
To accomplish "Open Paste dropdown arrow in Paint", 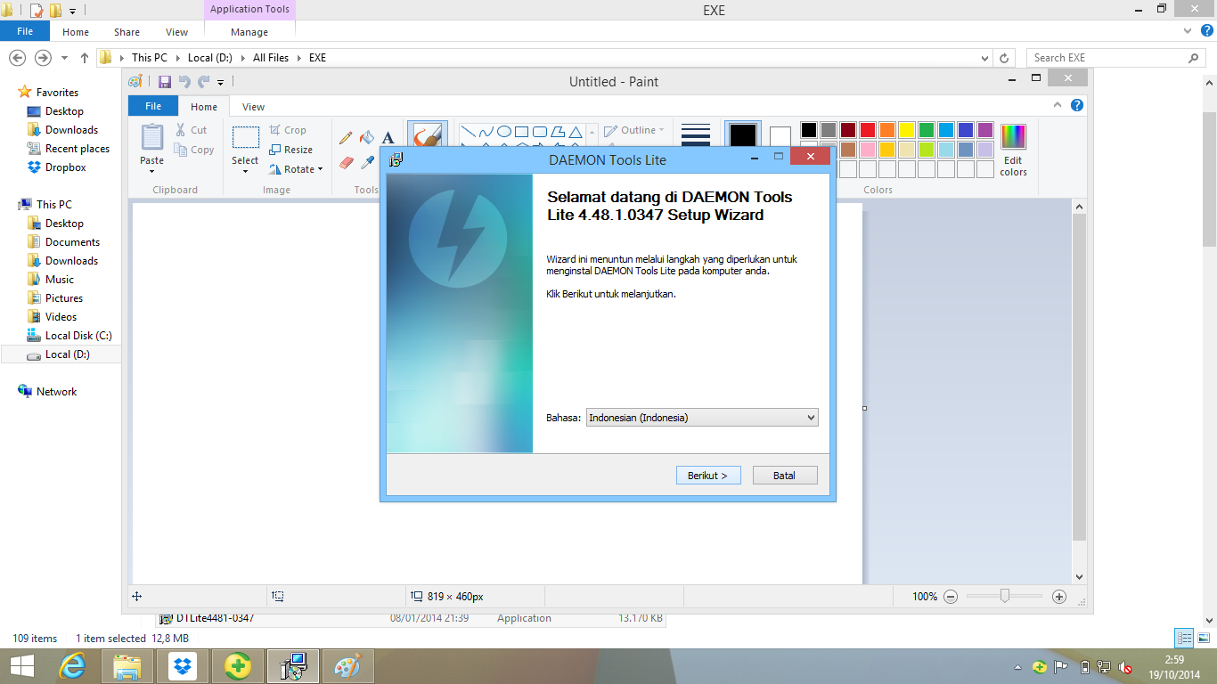I will click(x=152, y=171).
